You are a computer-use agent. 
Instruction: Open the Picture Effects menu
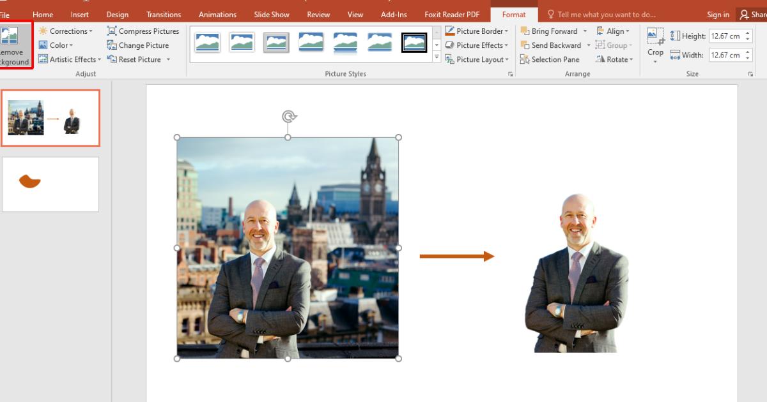pos(477,45)
